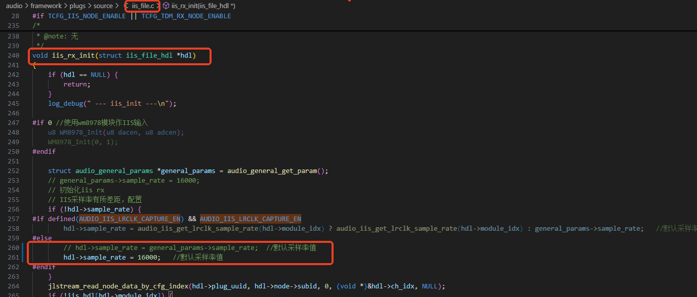Click hdl->sample_rate = 16000 on line 261
The image size is (697, 297).
tap(112, 258)
